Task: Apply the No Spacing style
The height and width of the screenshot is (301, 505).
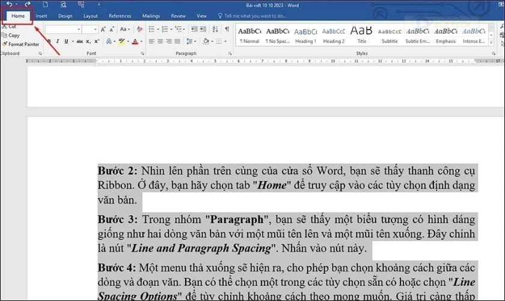Action: point(278,35)
